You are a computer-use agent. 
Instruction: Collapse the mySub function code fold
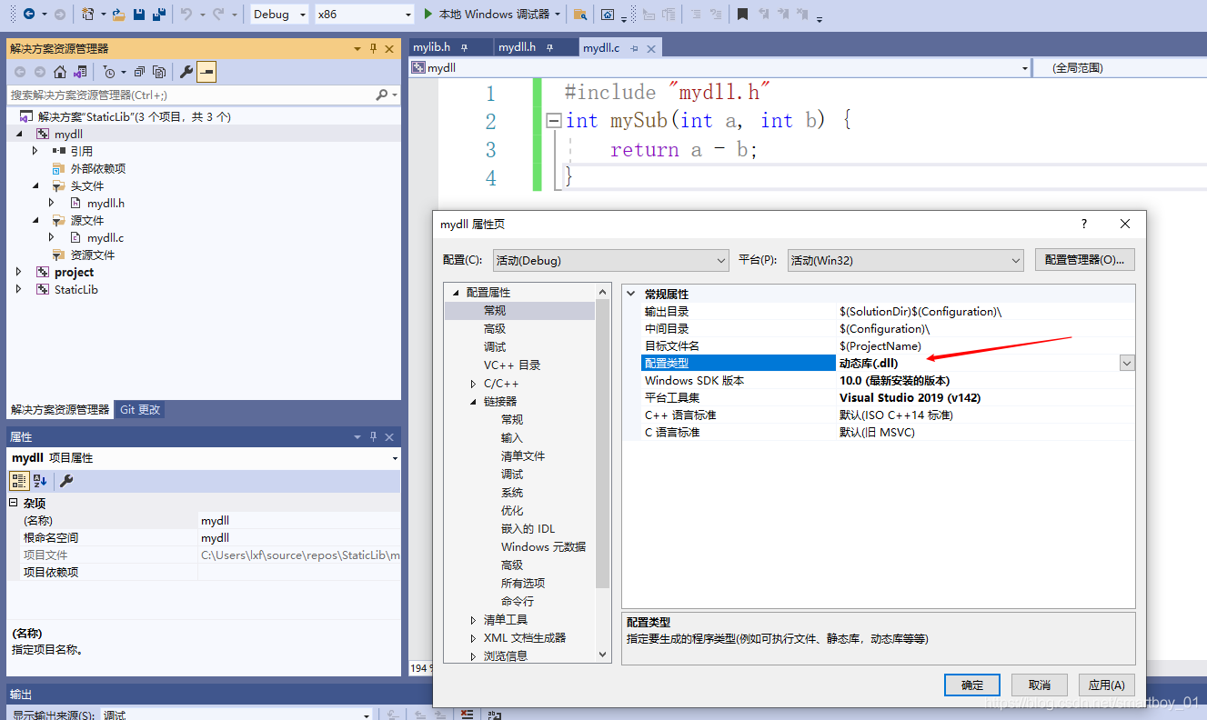553,121
